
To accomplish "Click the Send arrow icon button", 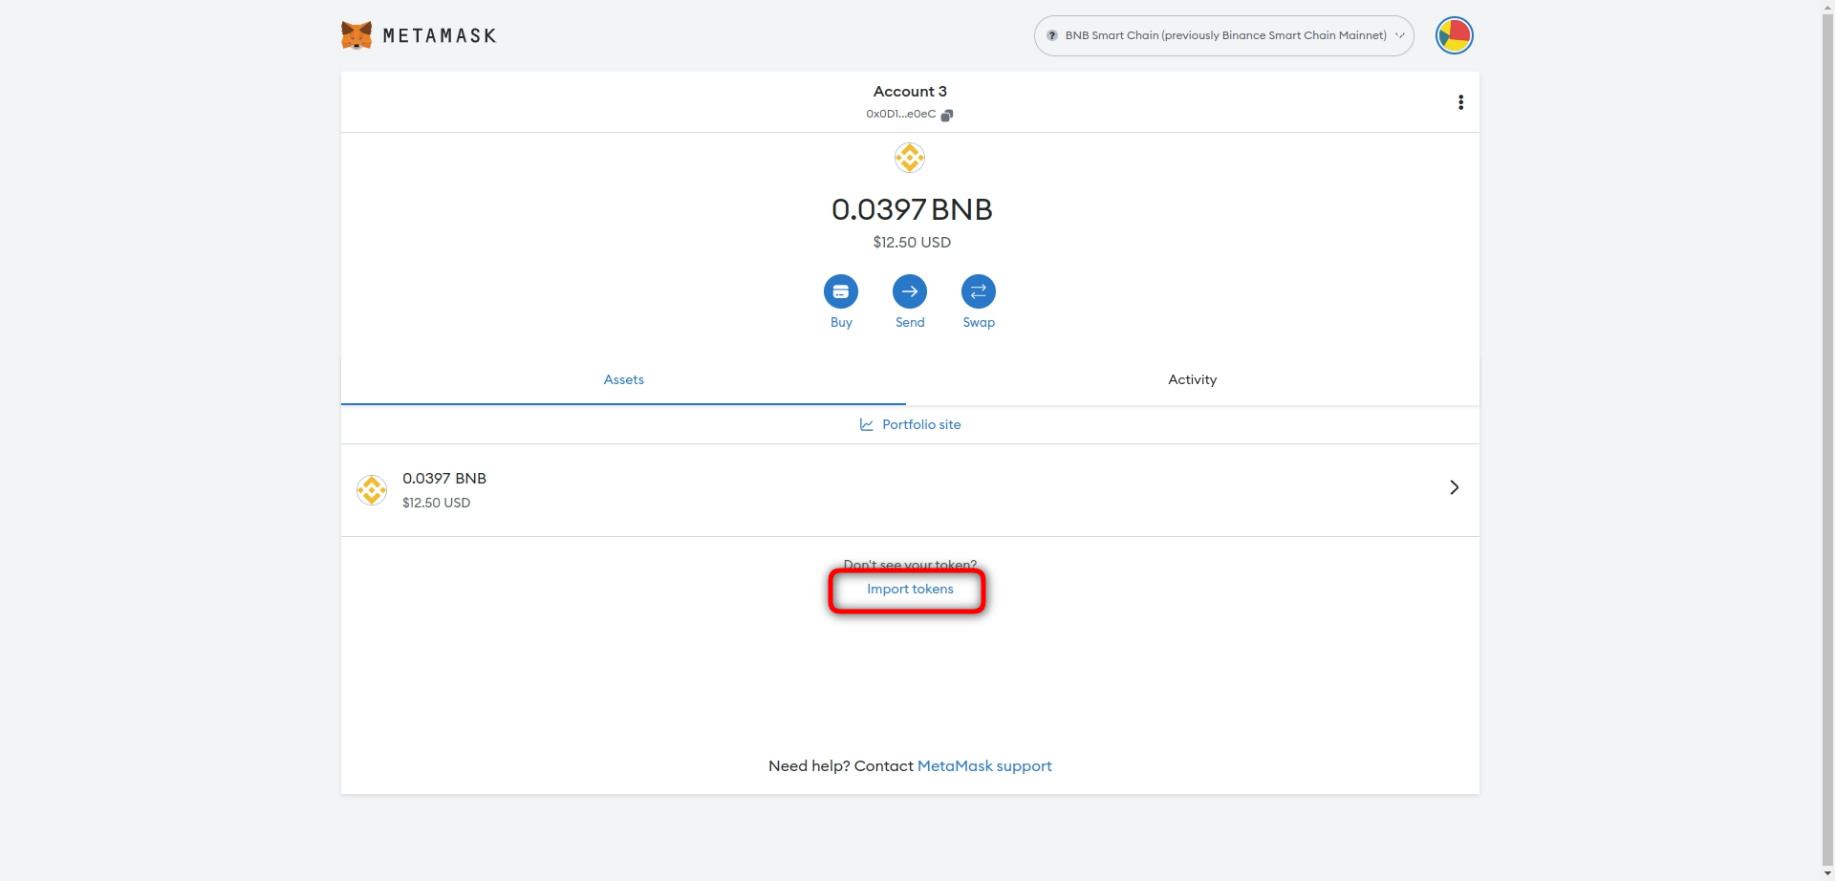I will click(910, 291).
